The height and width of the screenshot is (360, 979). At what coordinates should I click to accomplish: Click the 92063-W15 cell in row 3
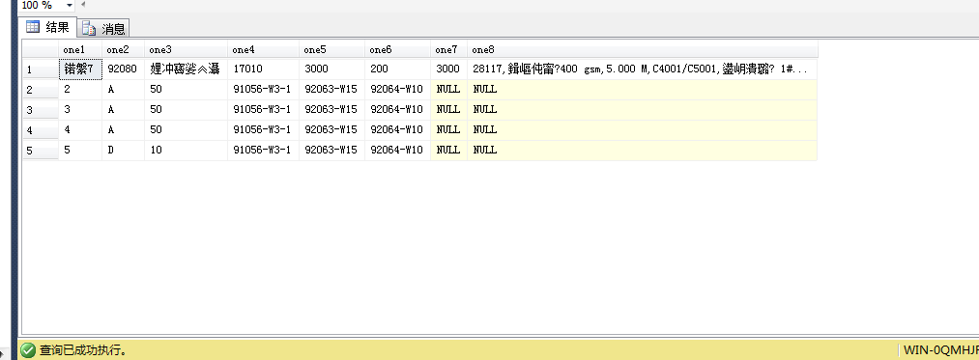332,110
